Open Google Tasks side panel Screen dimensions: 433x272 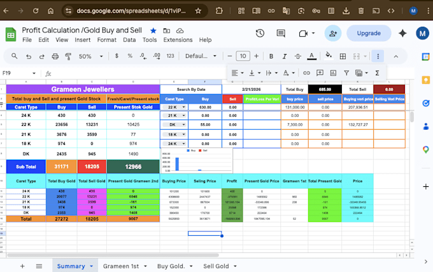click(425, 103)
